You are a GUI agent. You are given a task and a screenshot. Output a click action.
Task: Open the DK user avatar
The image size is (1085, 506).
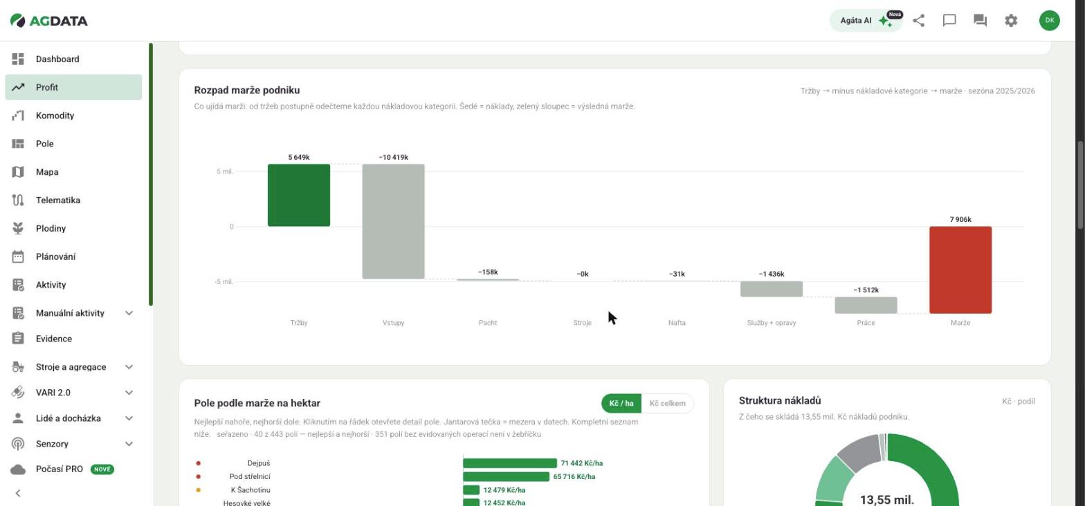(1049, 21)
